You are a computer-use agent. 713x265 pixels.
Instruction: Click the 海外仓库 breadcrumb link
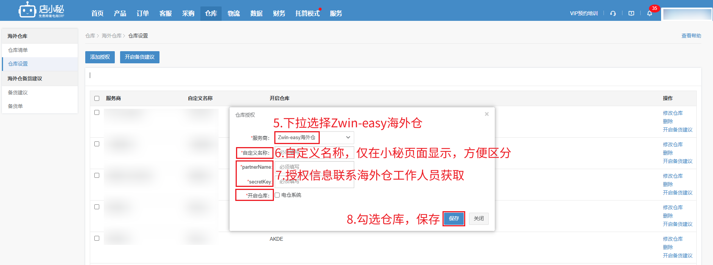point(111,36)
